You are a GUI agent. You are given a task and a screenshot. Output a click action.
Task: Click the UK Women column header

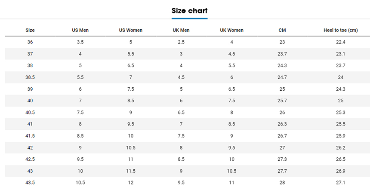[231, 30]
